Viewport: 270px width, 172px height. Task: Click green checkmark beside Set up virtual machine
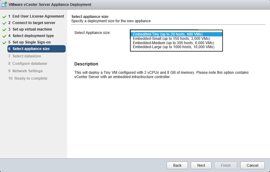(x=4, y=30)
